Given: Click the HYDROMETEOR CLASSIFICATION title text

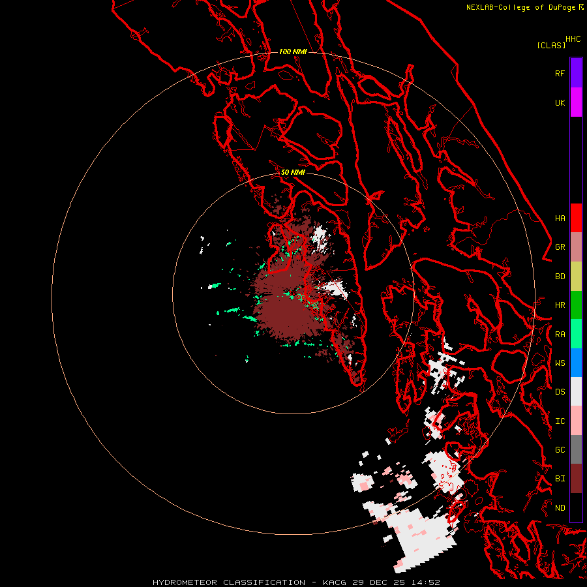Looking at the screenshot, I should coord(229,582).
